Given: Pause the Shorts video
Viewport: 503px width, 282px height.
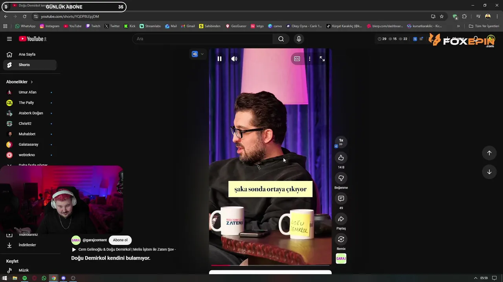Looking at the screenshot, I should pos(219,59).
